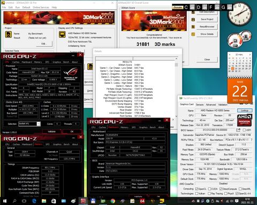The image size is (257, 205).
Task: Open File Explorer from the taskbar
Action: (44, 201)
